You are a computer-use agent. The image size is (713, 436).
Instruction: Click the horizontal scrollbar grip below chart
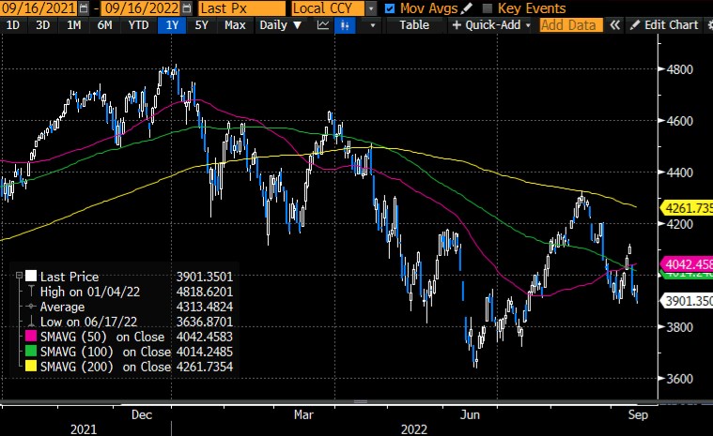pos(360,401)
